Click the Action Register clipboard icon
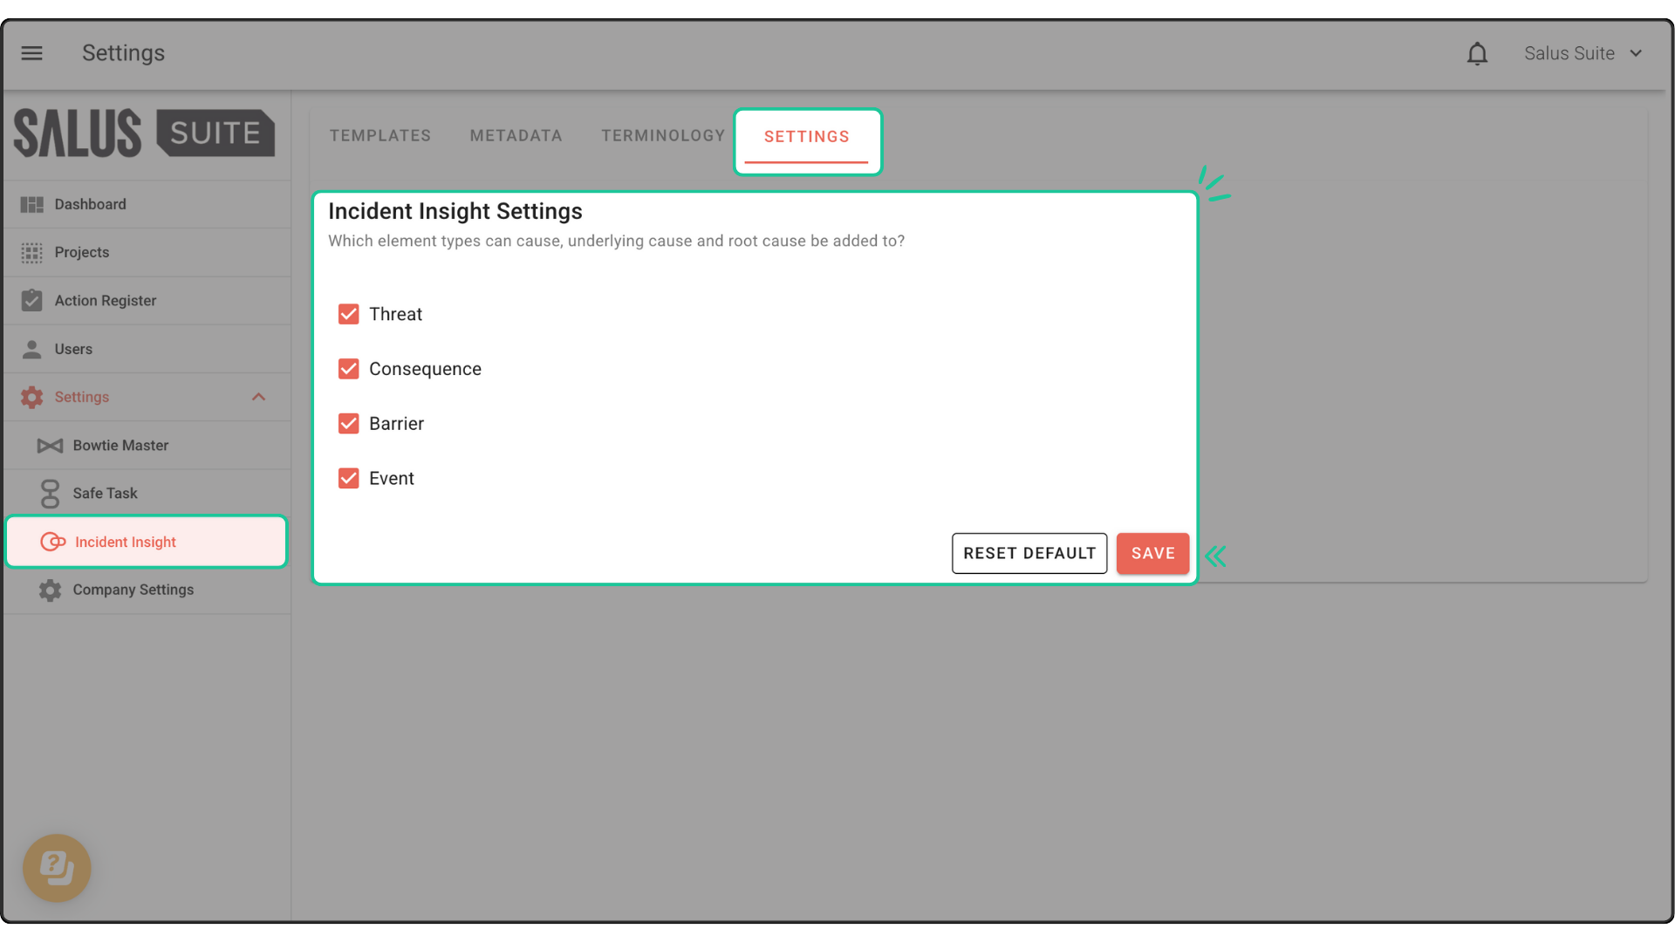 32,301
